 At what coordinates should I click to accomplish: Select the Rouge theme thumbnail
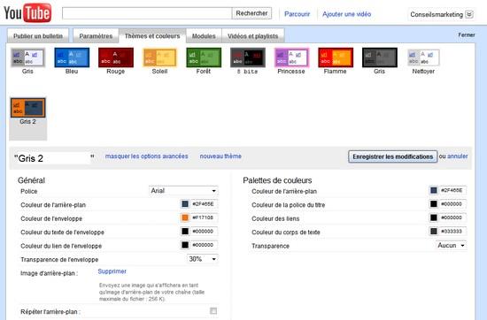116,57
